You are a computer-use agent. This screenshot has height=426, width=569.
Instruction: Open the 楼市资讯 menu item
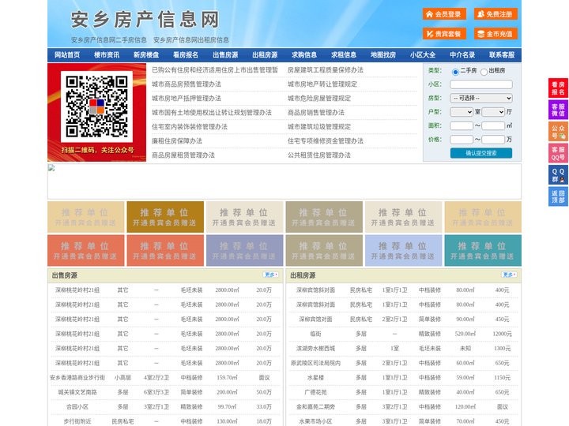click(x=107, y=55)
